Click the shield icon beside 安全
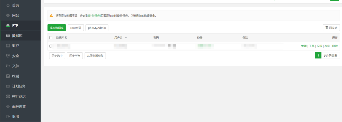The image size is (342, 122). 8,56
